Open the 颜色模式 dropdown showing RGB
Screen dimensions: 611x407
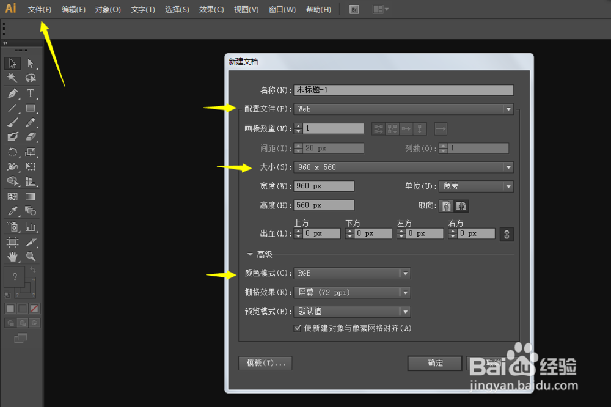tap(351, 273)
